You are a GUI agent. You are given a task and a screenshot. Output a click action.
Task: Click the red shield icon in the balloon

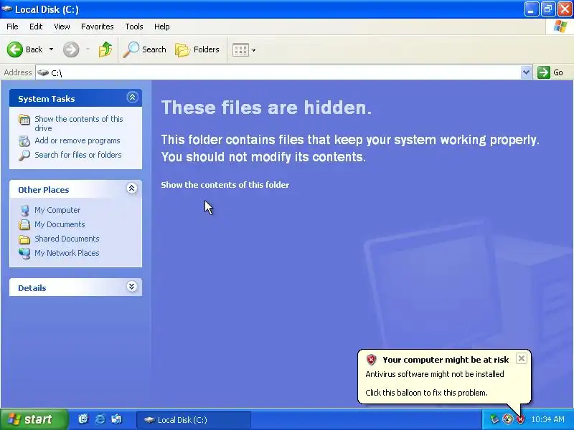(371, 360)
